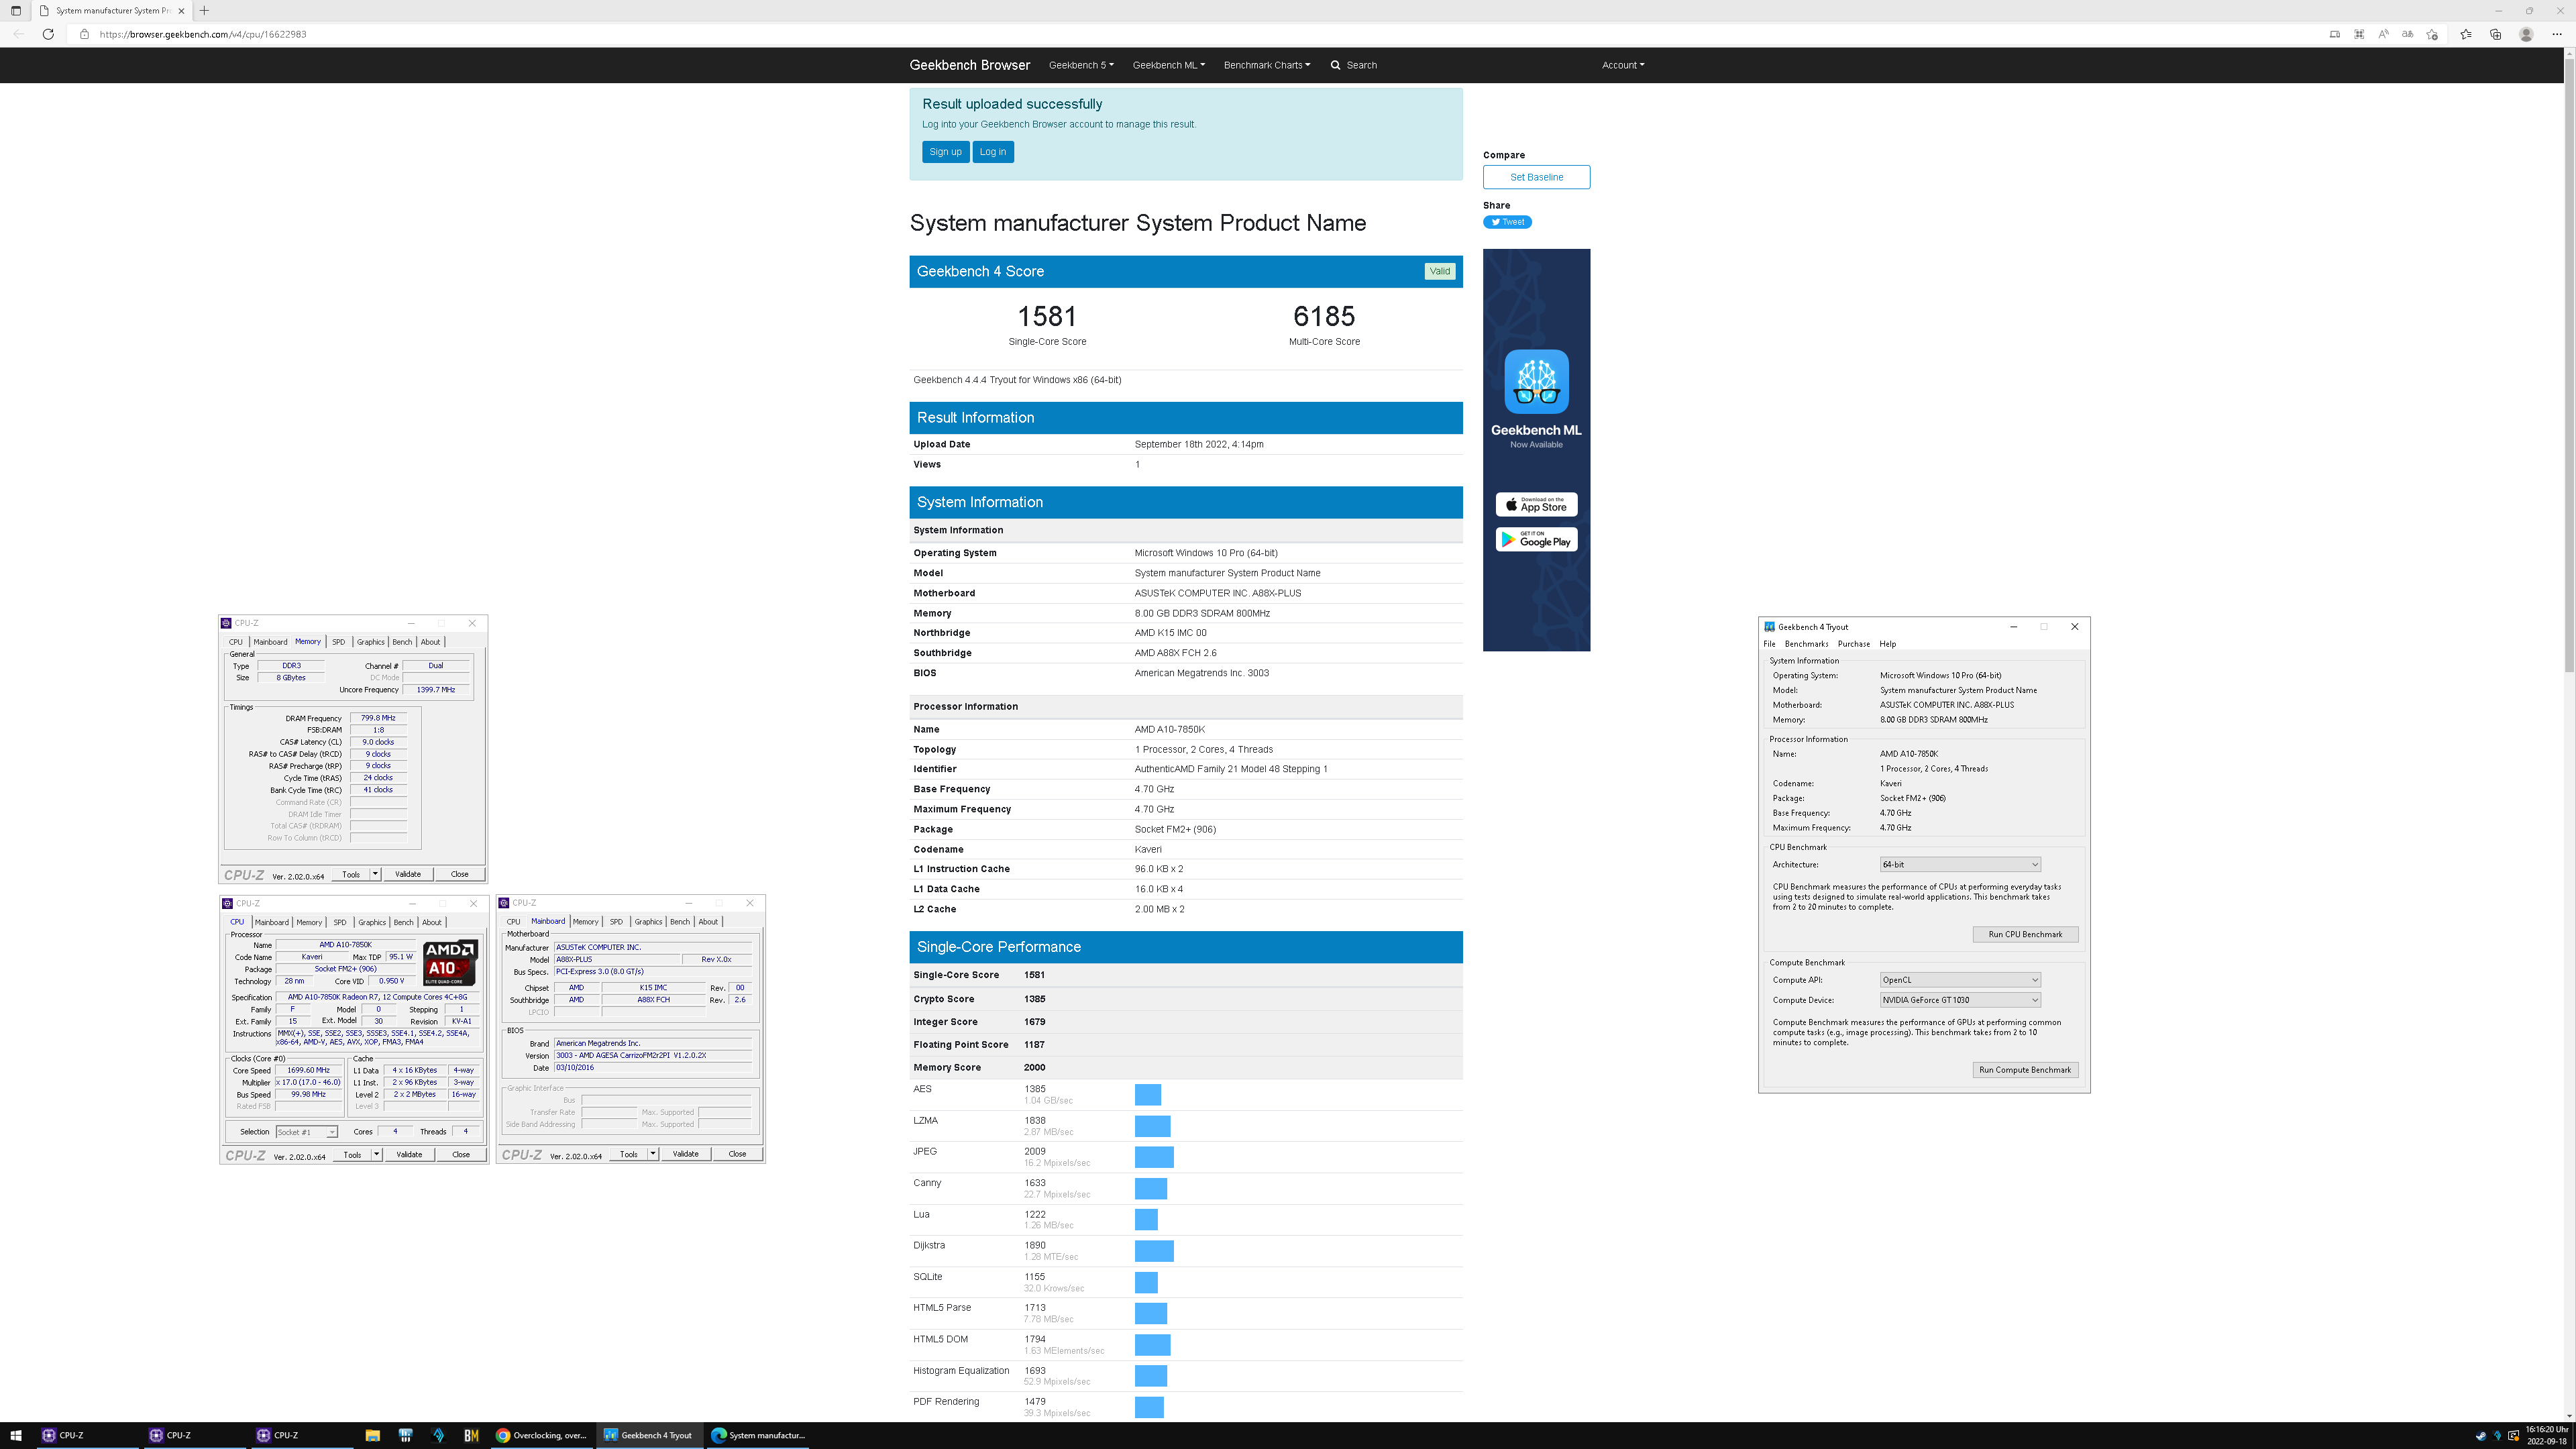The height and width of the screenshot is (1449, 2576).
Task: Open a new browser tab
Action: click(x=204, y=10)
